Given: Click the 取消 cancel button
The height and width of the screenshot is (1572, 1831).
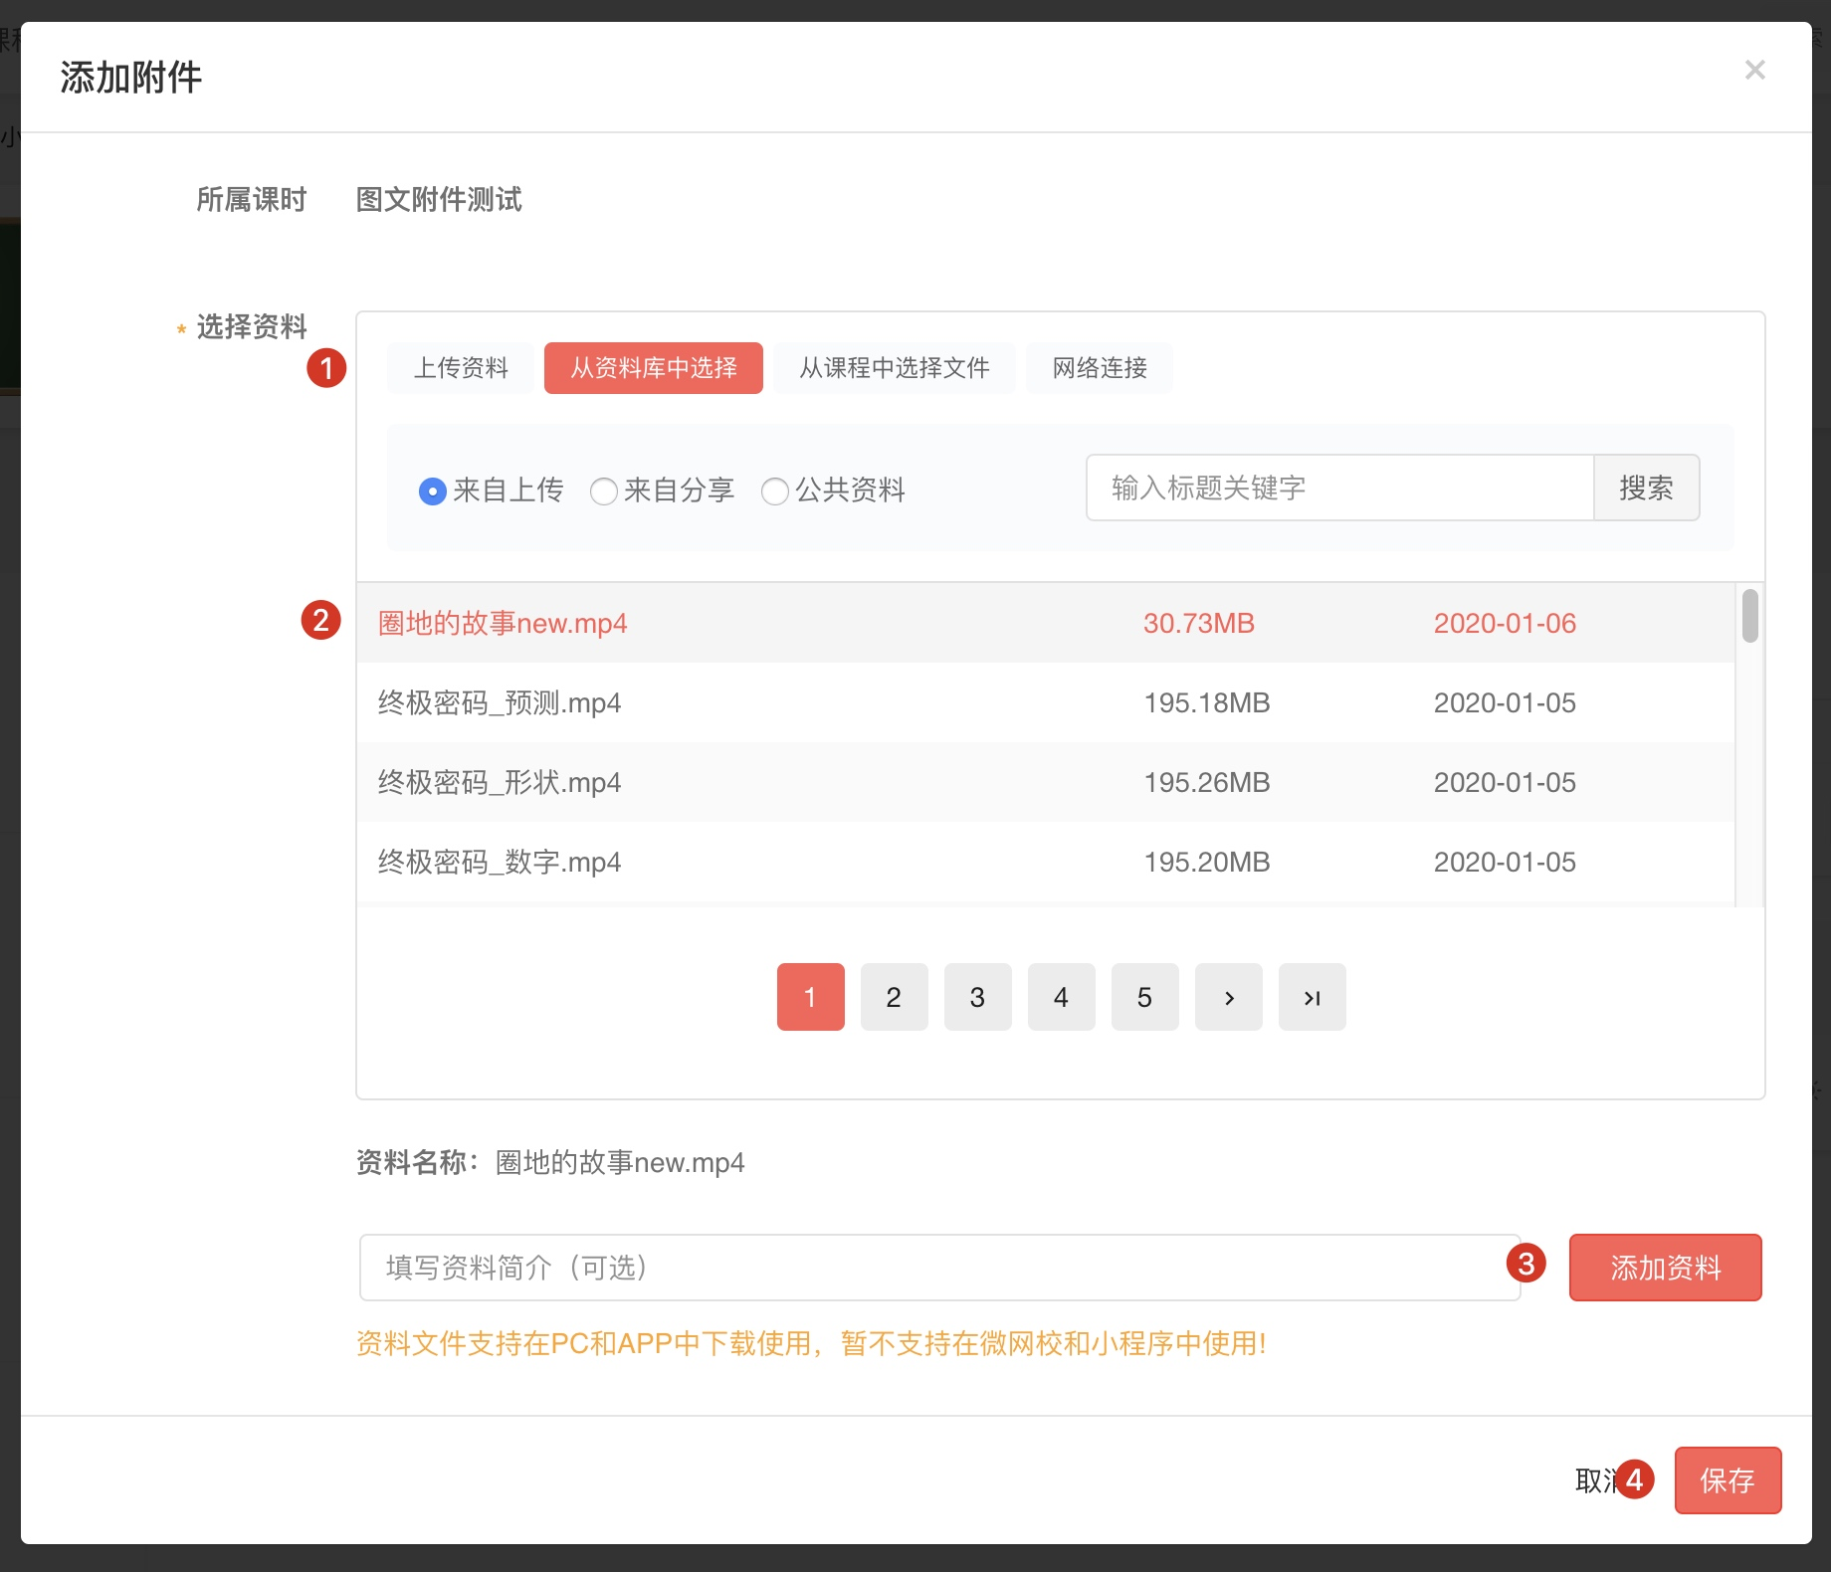Looking at the screenshot, I should click(x=1602, y=1480).
